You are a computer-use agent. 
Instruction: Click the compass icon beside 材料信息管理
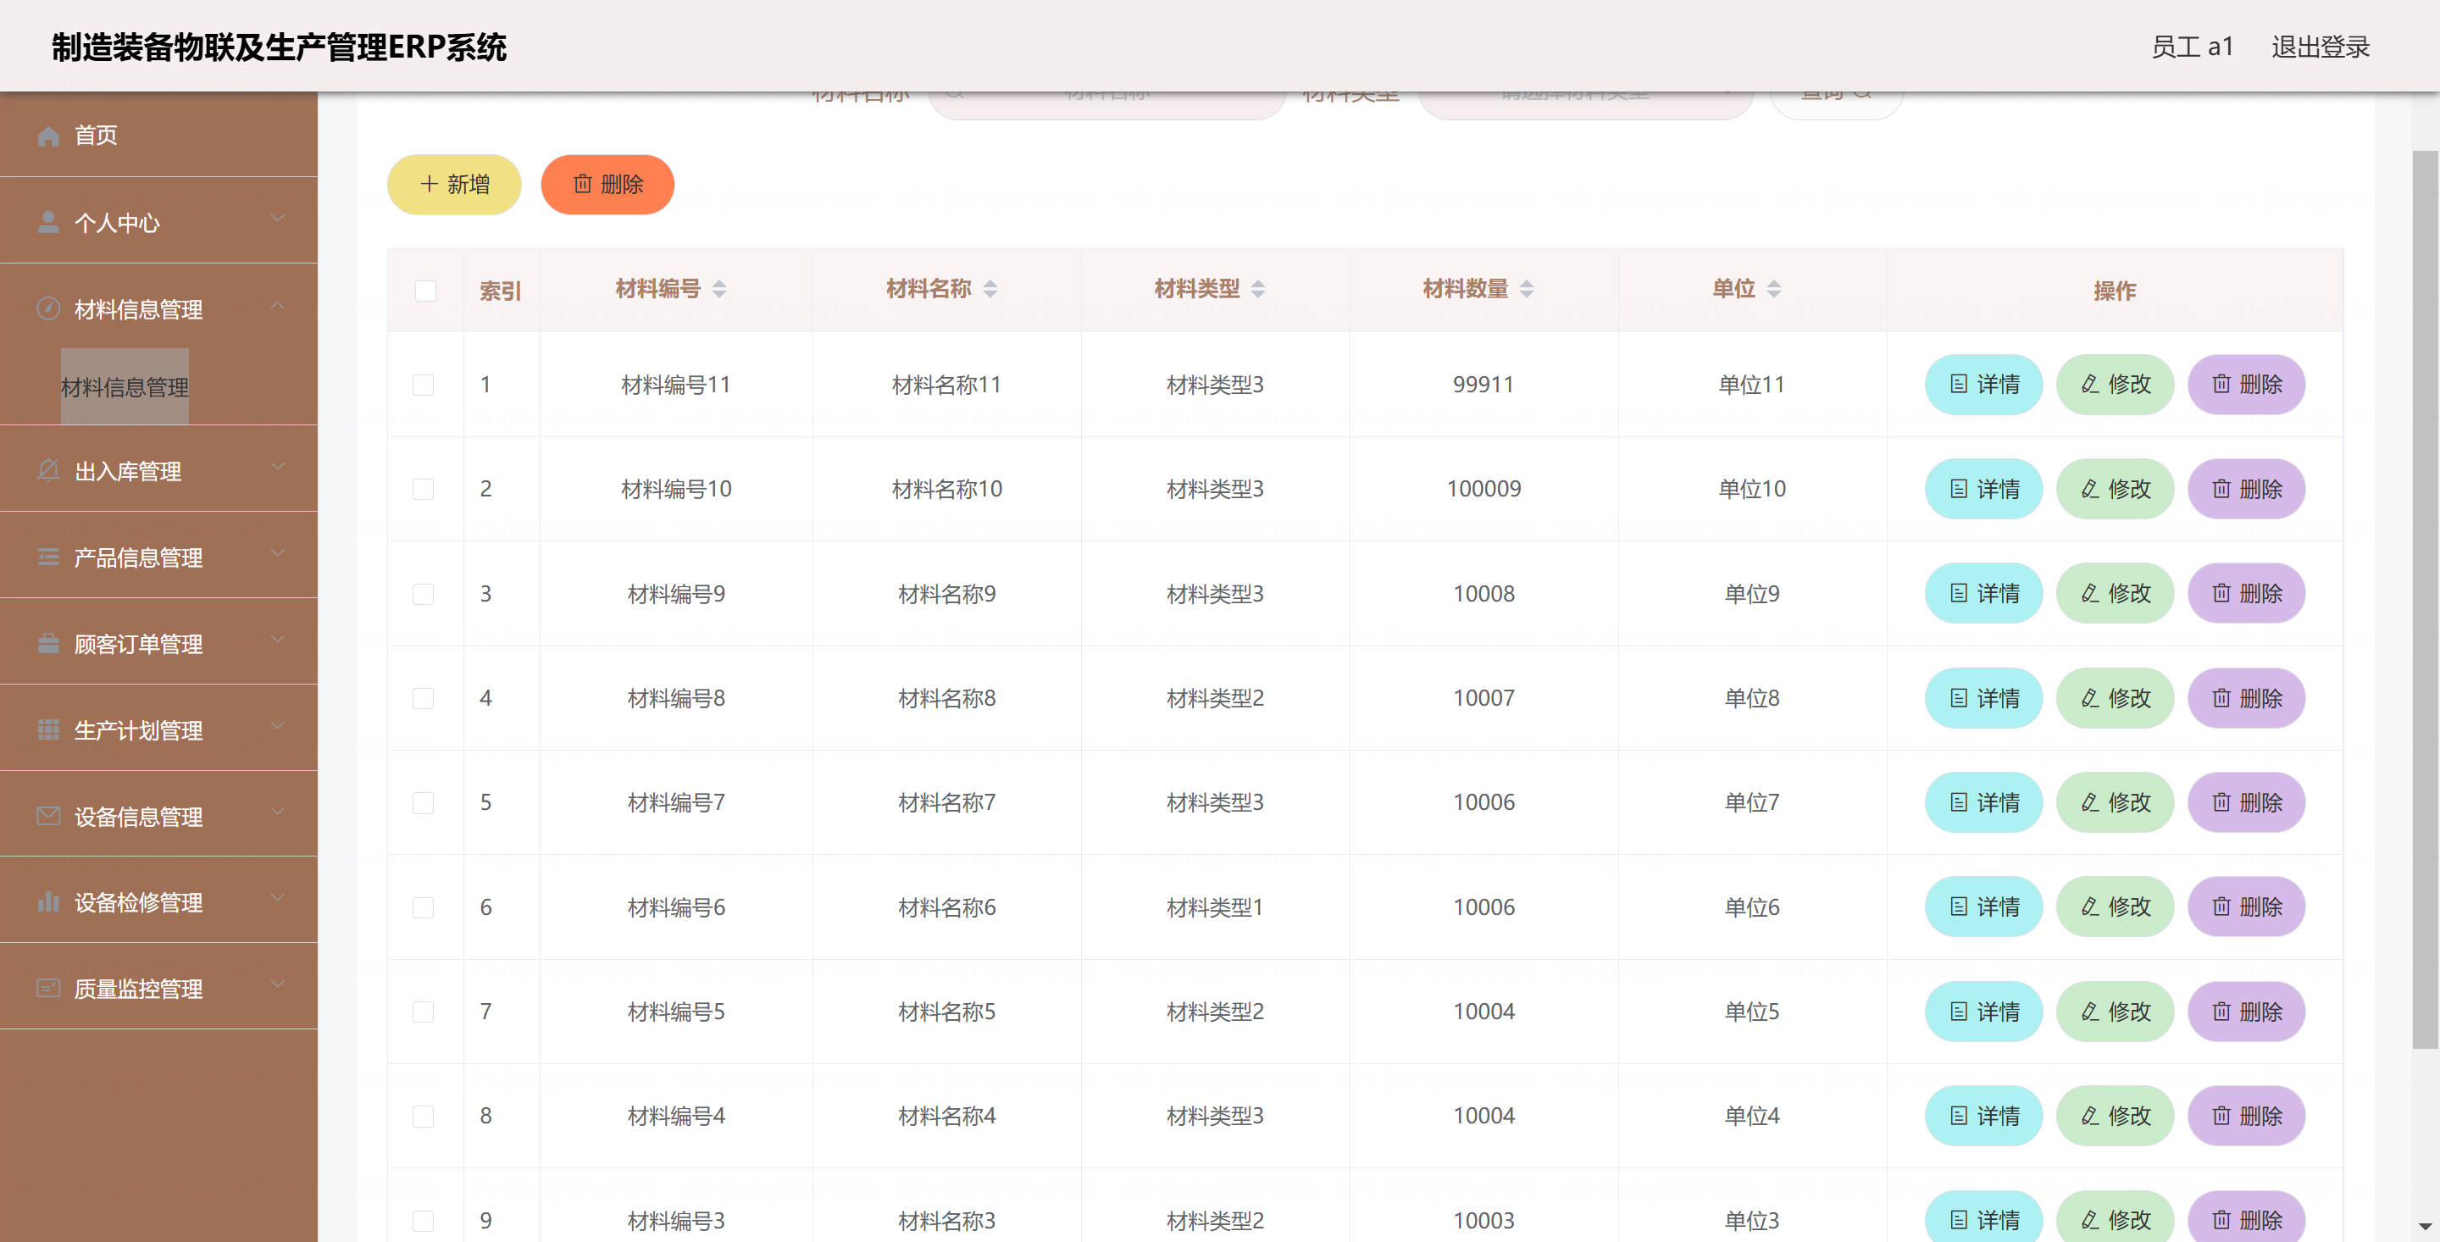(x=48, y=309)
